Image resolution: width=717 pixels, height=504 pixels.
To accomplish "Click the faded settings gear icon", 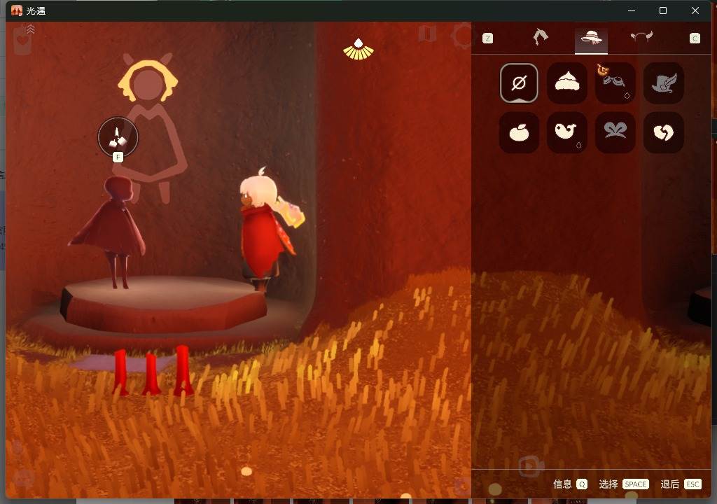I will click(462, 36).
